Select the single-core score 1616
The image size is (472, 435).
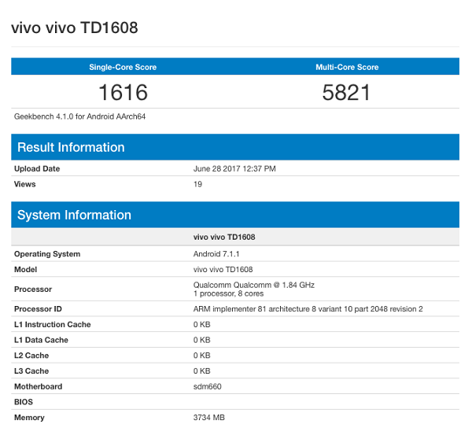click(123, 92)
